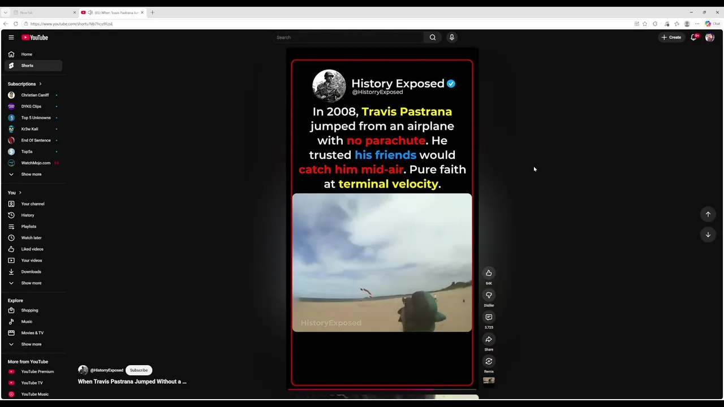
Task: Seek using the Short's red progress bar
Action: pos(382,389)
